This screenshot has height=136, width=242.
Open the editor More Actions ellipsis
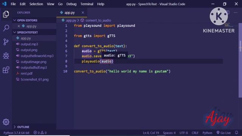tap(235, 12)
